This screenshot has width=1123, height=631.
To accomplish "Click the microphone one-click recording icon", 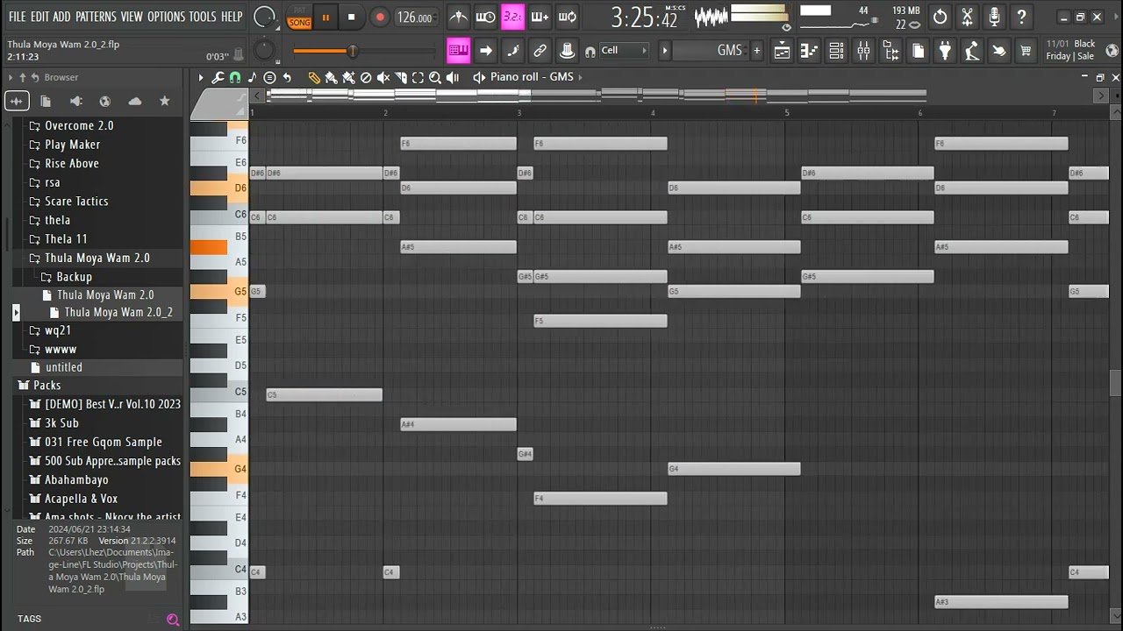I will point(994,17).
